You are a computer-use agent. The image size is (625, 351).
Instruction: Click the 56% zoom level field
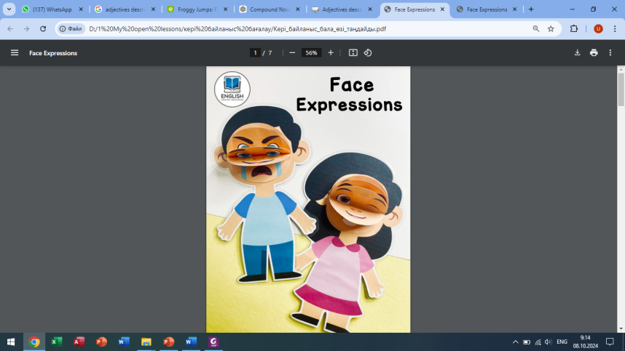click(x=311, y=52)
